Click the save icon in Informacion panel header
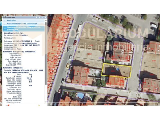Image resolution: width=160 pixels, height=120 pixels. point(36,17)
